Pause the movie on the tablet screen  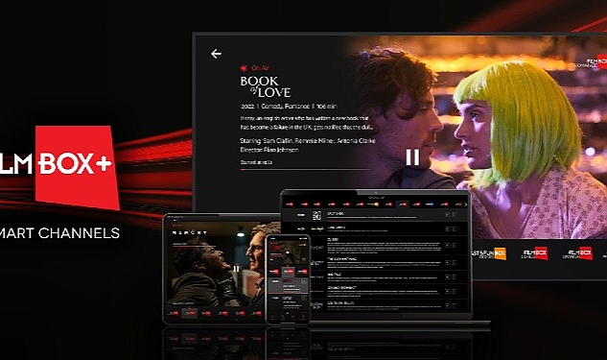236,269
